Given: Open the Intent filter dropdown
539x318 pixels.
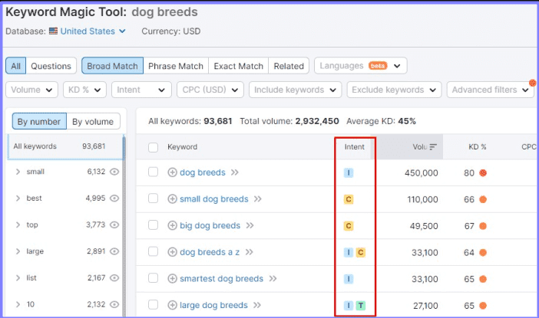Looking at the screenshot, I should pos(141,90).
